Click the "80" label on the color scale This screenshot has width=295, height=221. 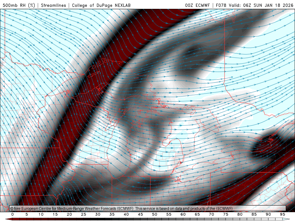(x=240, y=214)
